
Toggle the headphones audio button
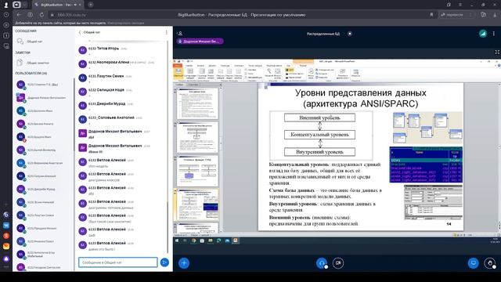(322, 263)
